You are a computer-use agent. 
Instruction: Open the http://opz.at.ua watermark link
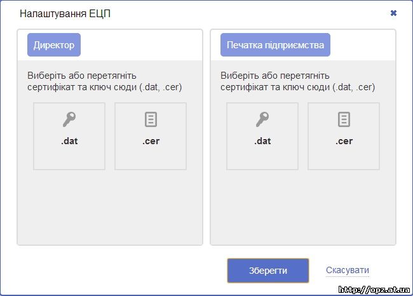pos(374,290)
